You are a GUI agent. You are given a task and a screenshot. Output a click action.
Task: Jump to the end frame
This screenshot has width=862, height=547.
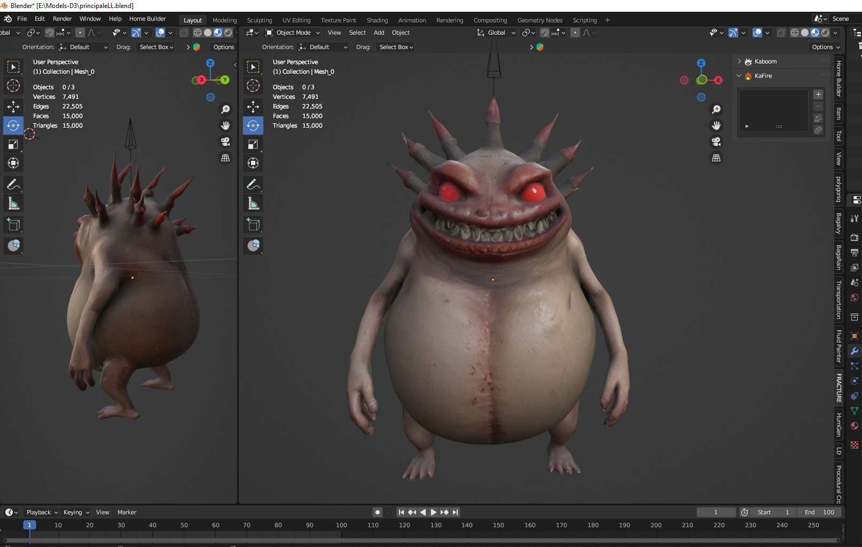point(455,512)
